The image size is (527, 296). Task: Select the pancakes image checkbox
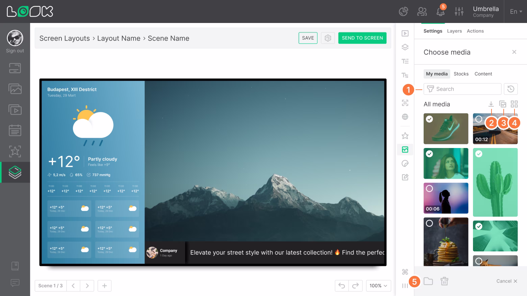429,223
